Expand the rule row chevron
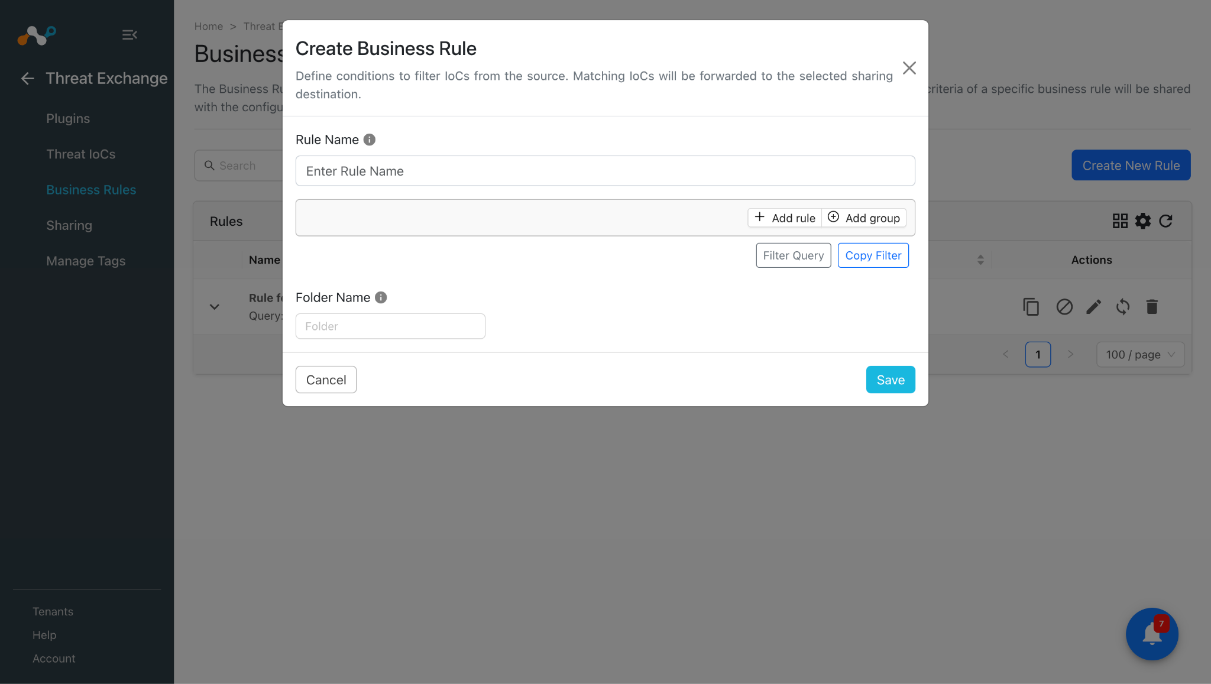This screenshot has width=1211, height=684. [x=215, y=307]
